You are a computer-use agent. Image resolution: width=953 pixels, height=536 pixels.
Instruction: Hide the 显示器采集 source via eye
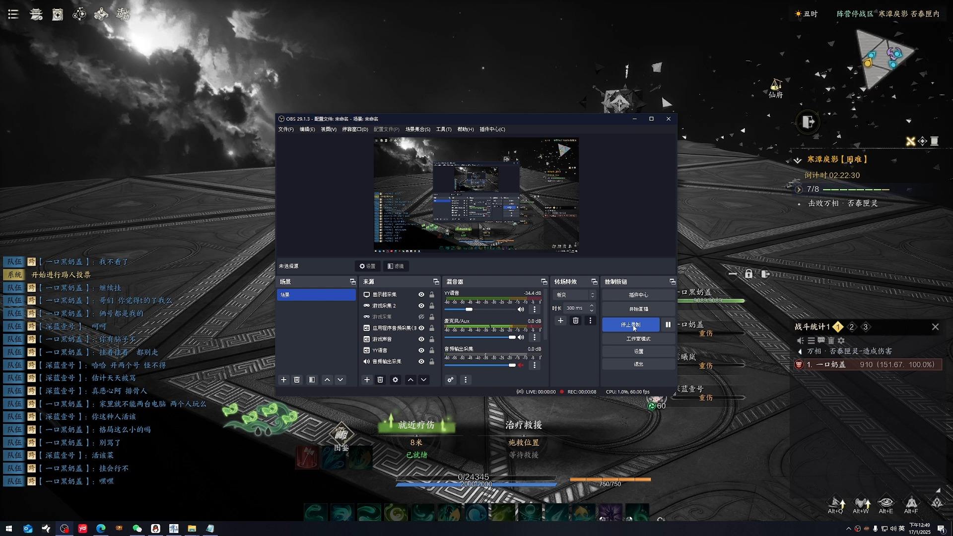coord(421,295)
